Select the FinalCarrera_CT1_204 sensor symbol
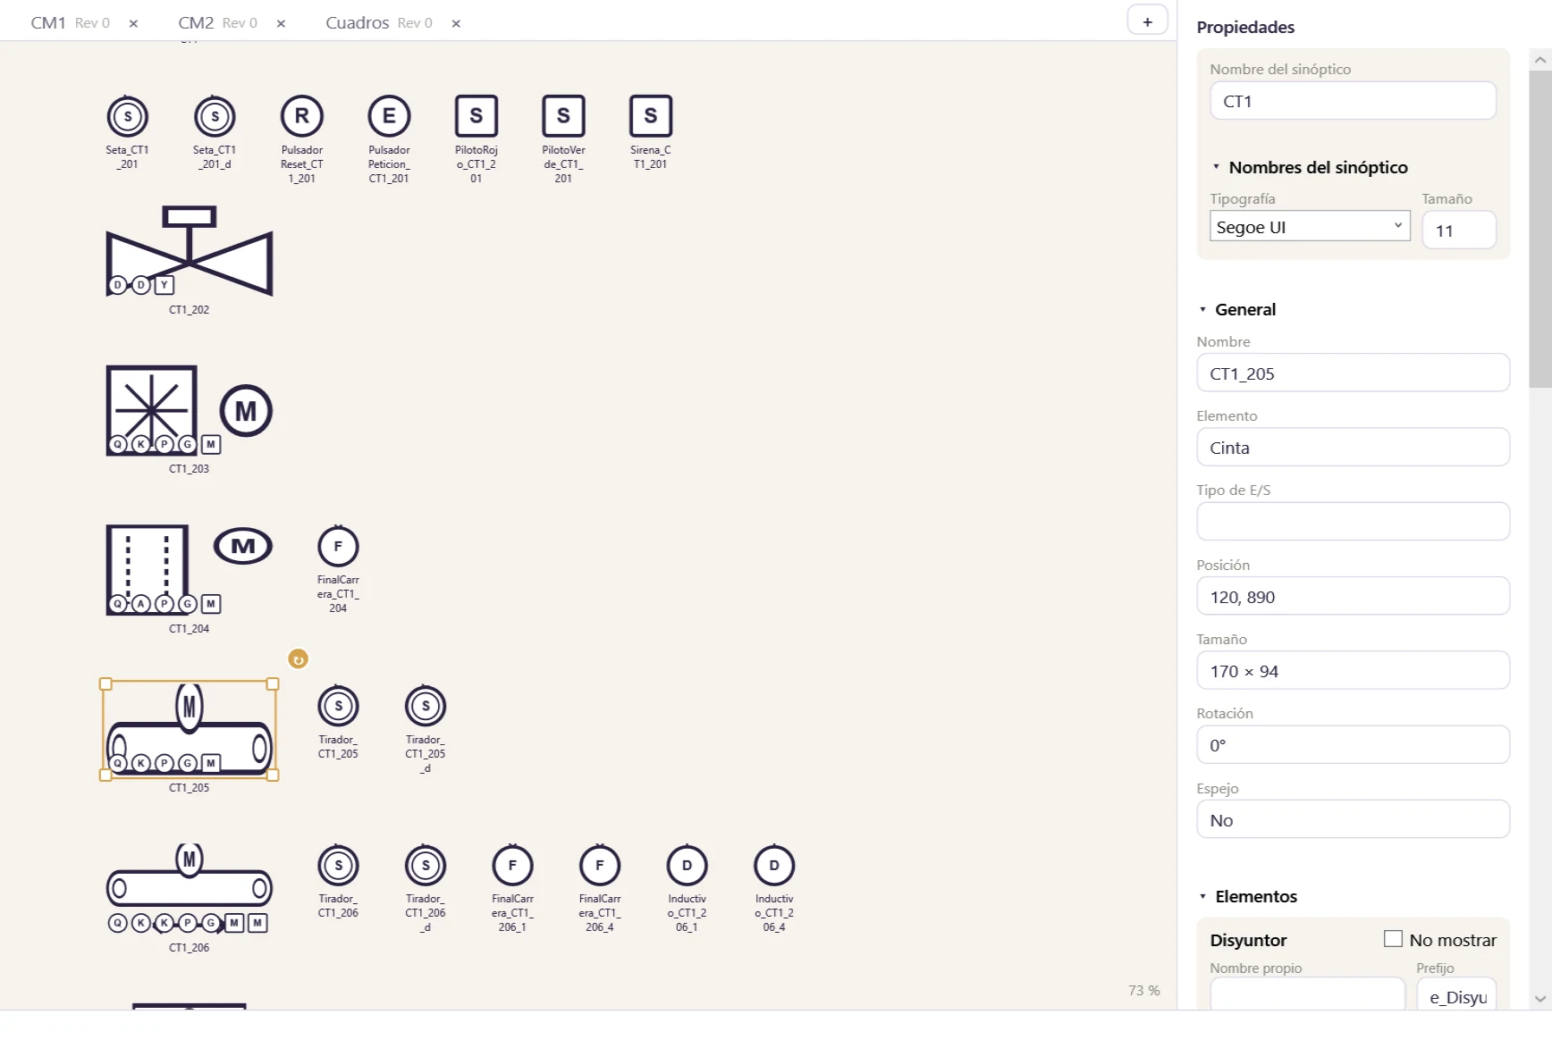The image size is (1552, 1048). [338, 546]
